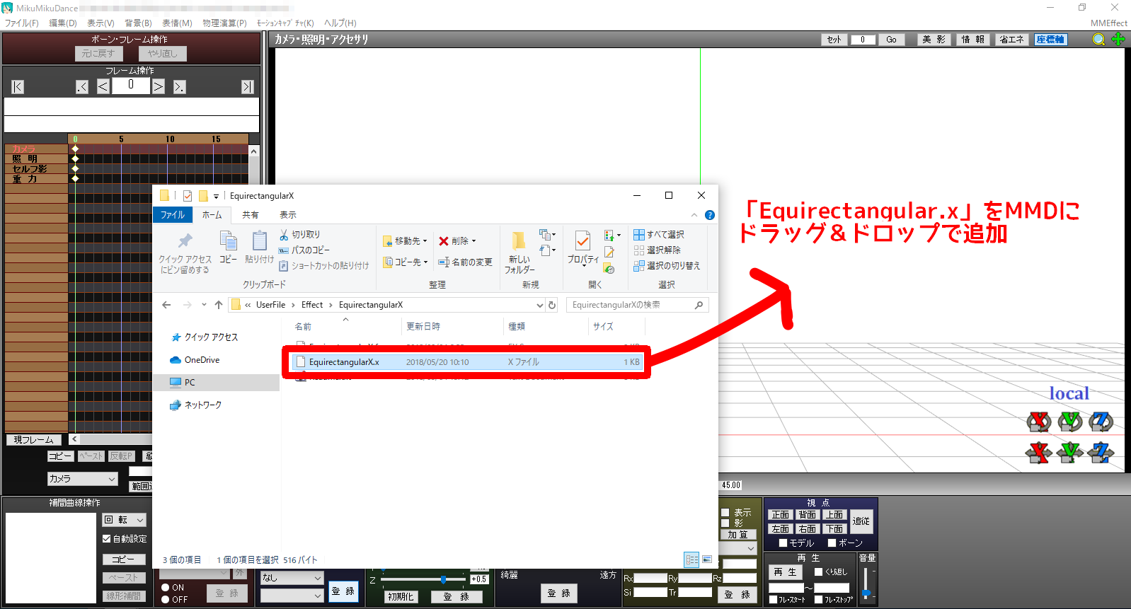Click the Go button next to frame field
Screen dimensions: 1131x609
point(891,40)
